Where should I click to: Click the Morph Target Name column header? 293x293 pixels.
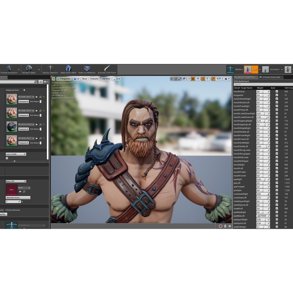point(243,88)
